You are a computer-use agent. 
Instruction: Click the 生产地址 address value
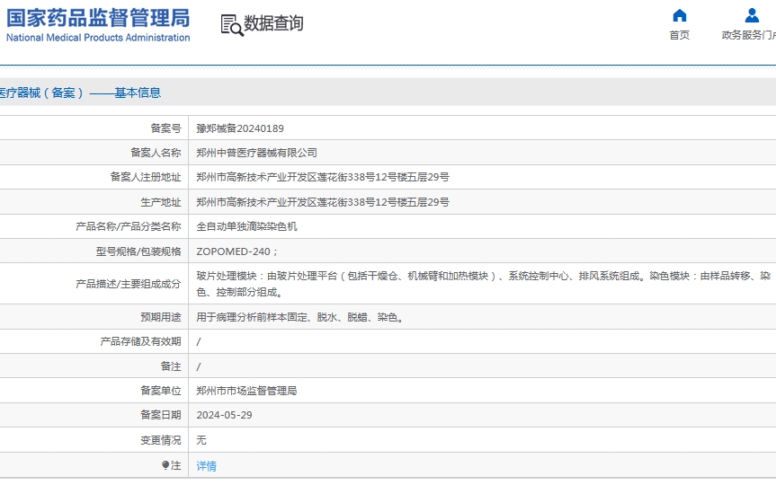(323, 202)
